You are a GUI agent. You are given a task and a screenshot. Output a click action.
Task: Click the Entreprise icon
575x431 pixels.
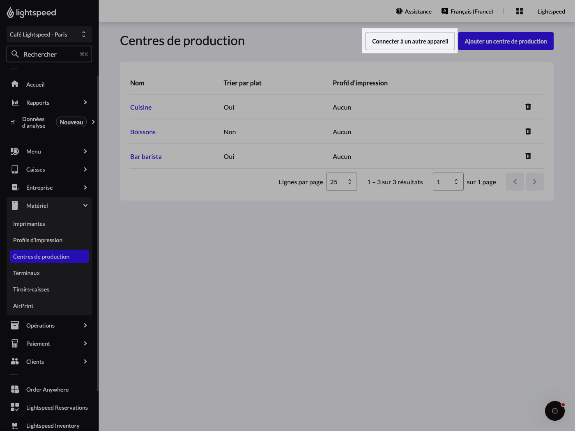(x=15, y=188)
